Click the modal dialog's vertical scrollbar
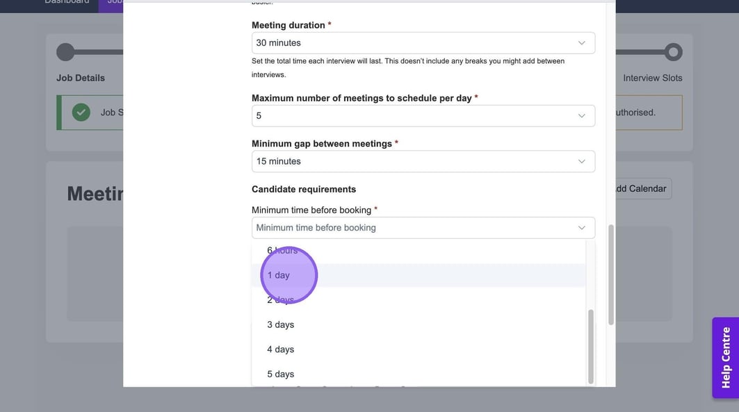 pos(611,274)
